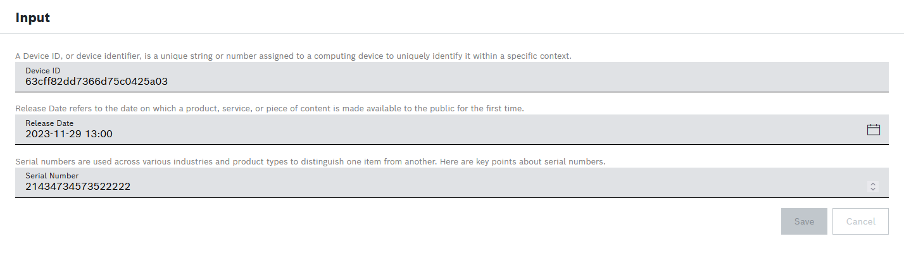The width and height of the screenshot is (904, 253).
Task: Click the Input section heading
Action: tap(33, 18)
